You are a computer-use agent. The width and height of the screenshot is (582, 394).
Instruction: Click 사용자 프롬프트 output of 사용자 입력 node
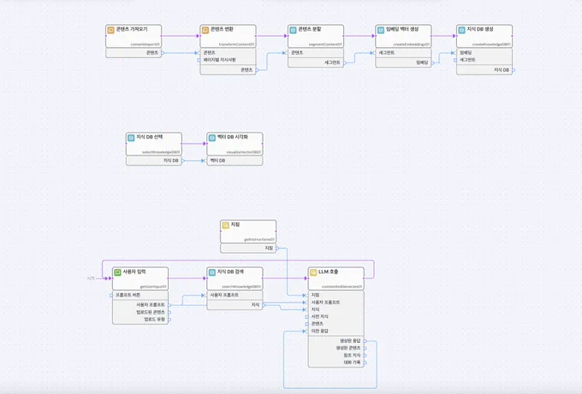[x=140, y=305]
